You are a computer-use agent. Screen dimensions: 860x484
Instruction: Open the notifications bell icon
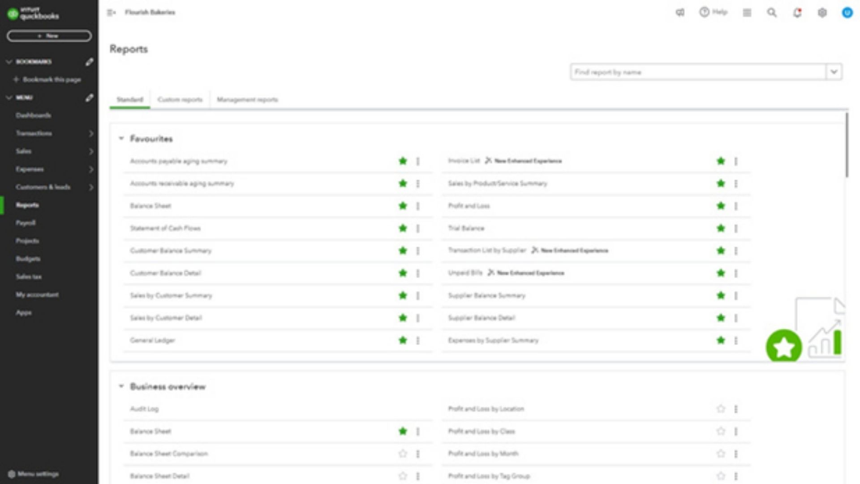(x=797, y=13)
